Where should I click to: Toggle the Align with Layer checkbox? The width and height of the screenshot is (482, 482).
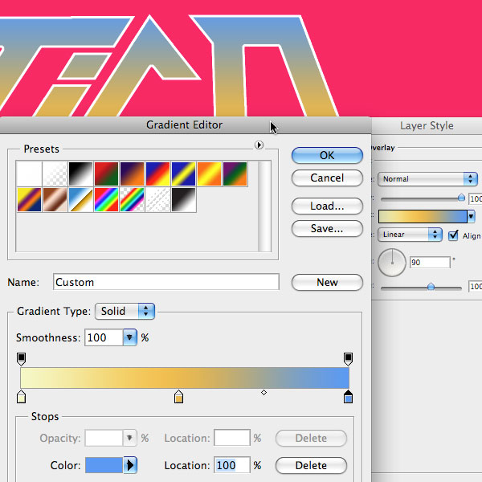tap(453, 235)
